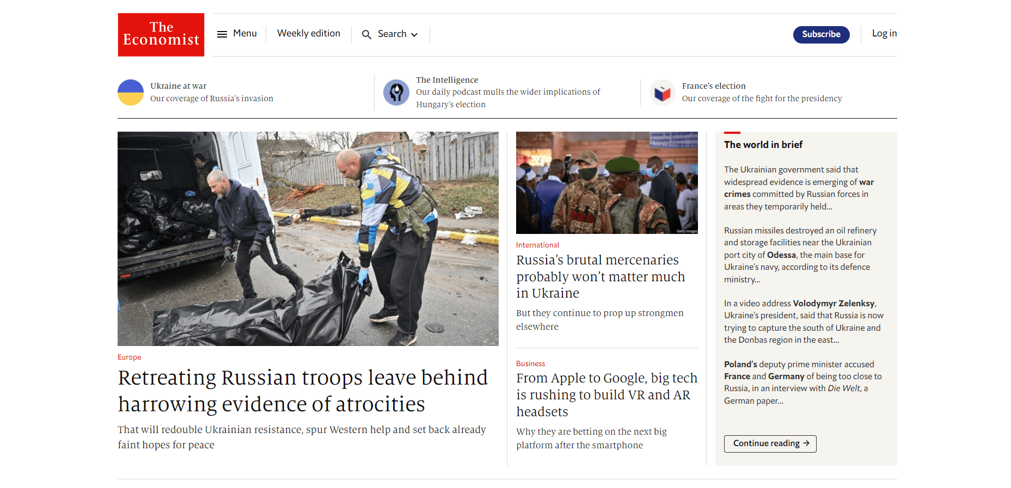The height and width of the screenshot is (488, 1011).
Task: Click France's election ballot box icon
Action: click(x=663, y=92)
